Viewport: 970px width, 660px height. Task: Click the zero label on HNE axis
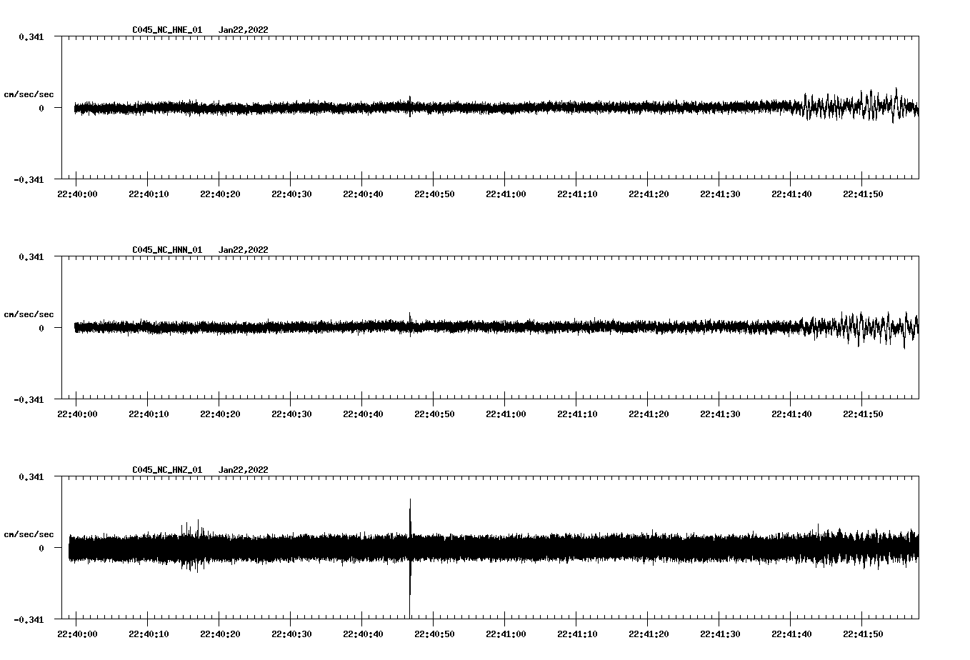coord(41,108)
